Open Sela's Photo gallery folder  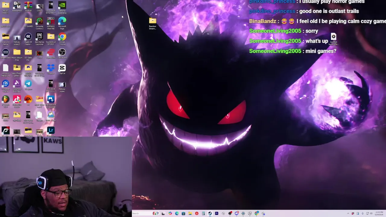17,71
